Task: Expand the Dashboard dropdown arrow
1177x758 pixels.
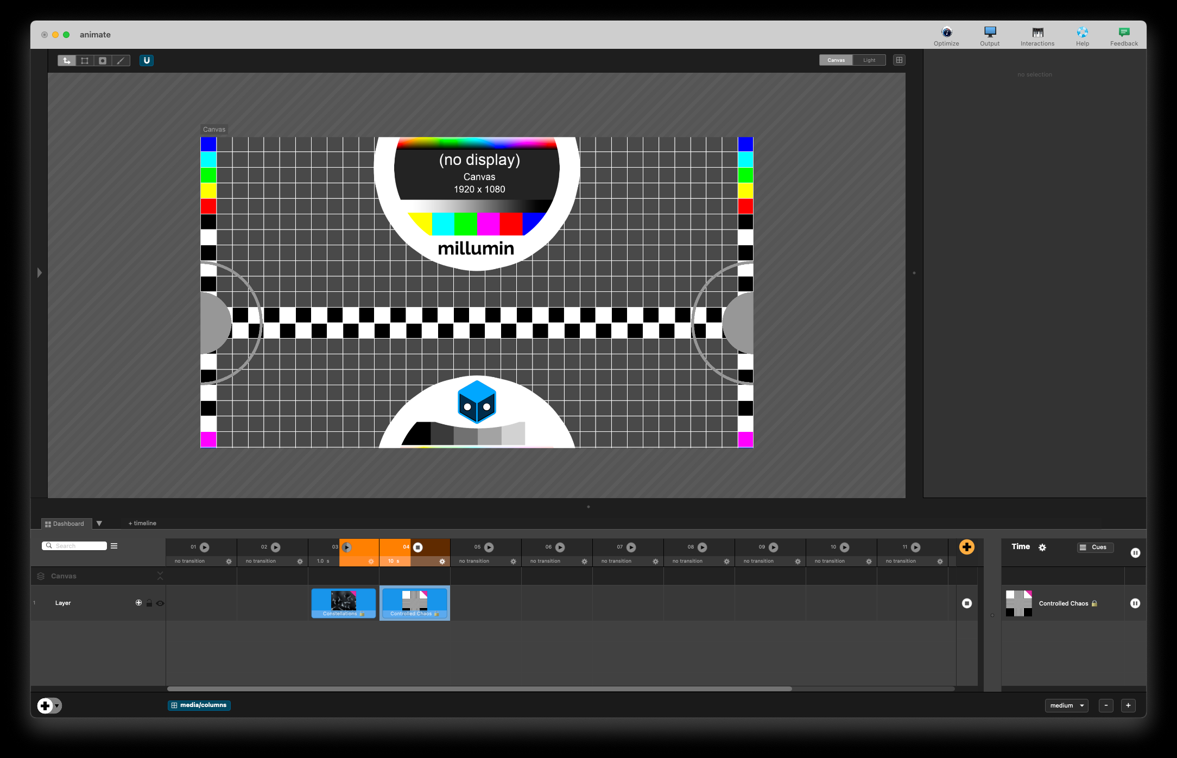Action: click(99, 524)
